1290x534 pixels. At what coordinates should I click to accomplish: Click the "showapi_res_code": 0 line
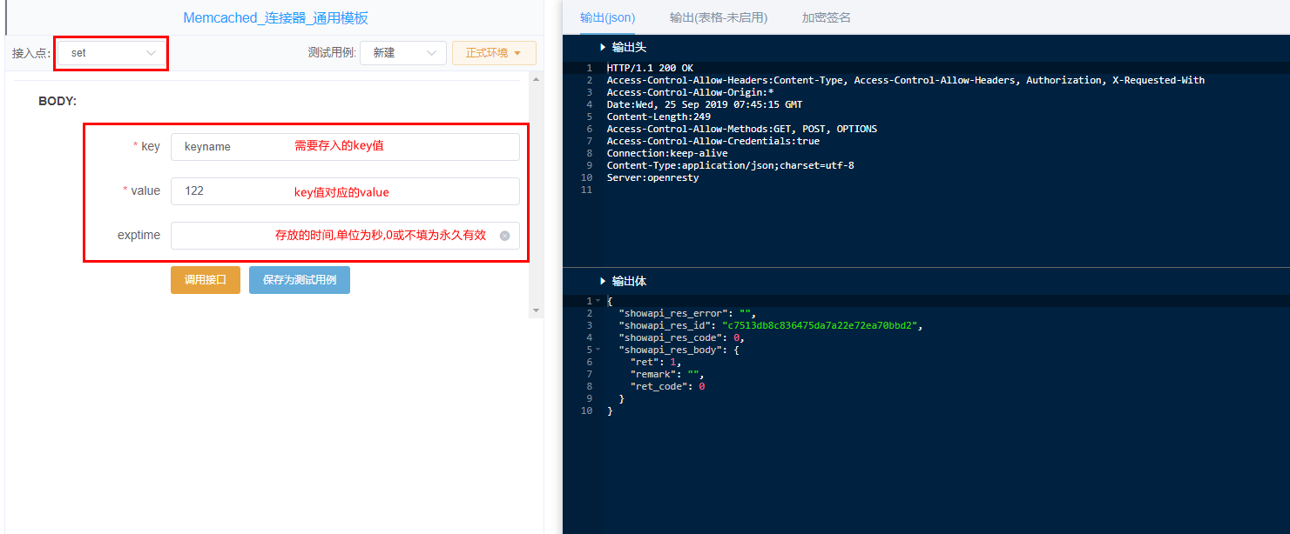pos(682,337)
